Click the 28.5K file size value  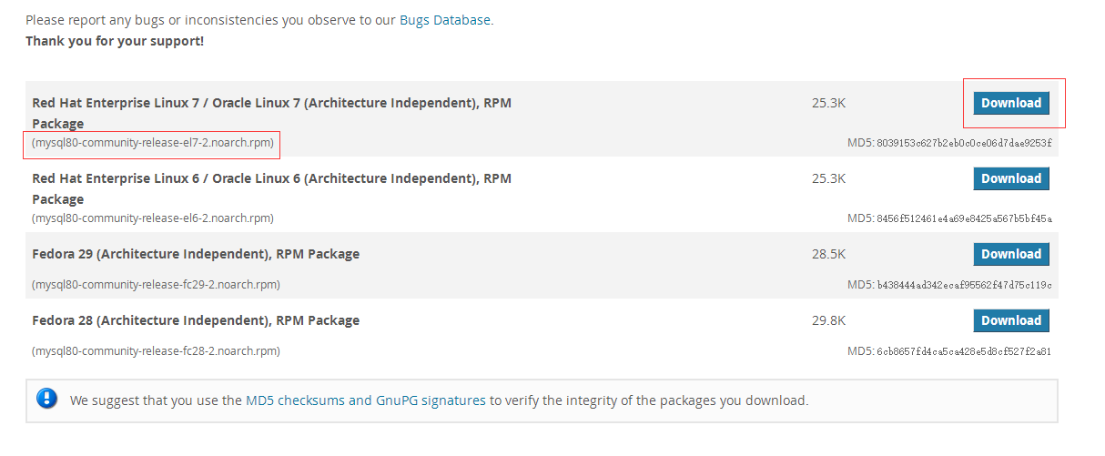click(829, 254)
